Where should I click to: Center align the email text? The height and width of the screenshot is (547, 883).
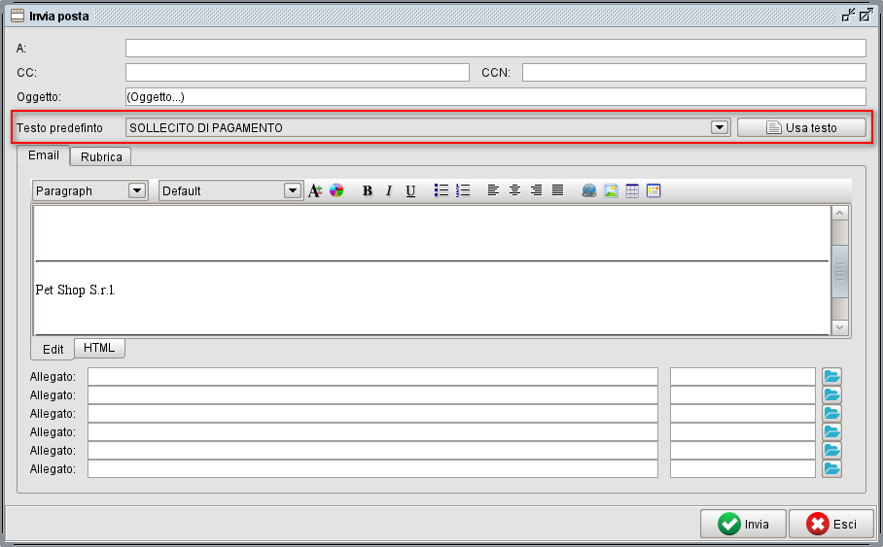tap(514, 191)
